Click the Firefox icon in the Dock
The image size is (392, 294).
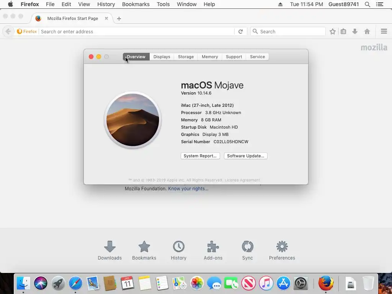click(x=326, y=283)
